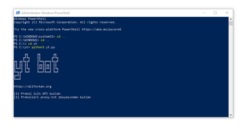247x129 pixels.
Task: Select option [1] Proksi için API kullan
Action: pyautogui.click(x=37, y=94)
